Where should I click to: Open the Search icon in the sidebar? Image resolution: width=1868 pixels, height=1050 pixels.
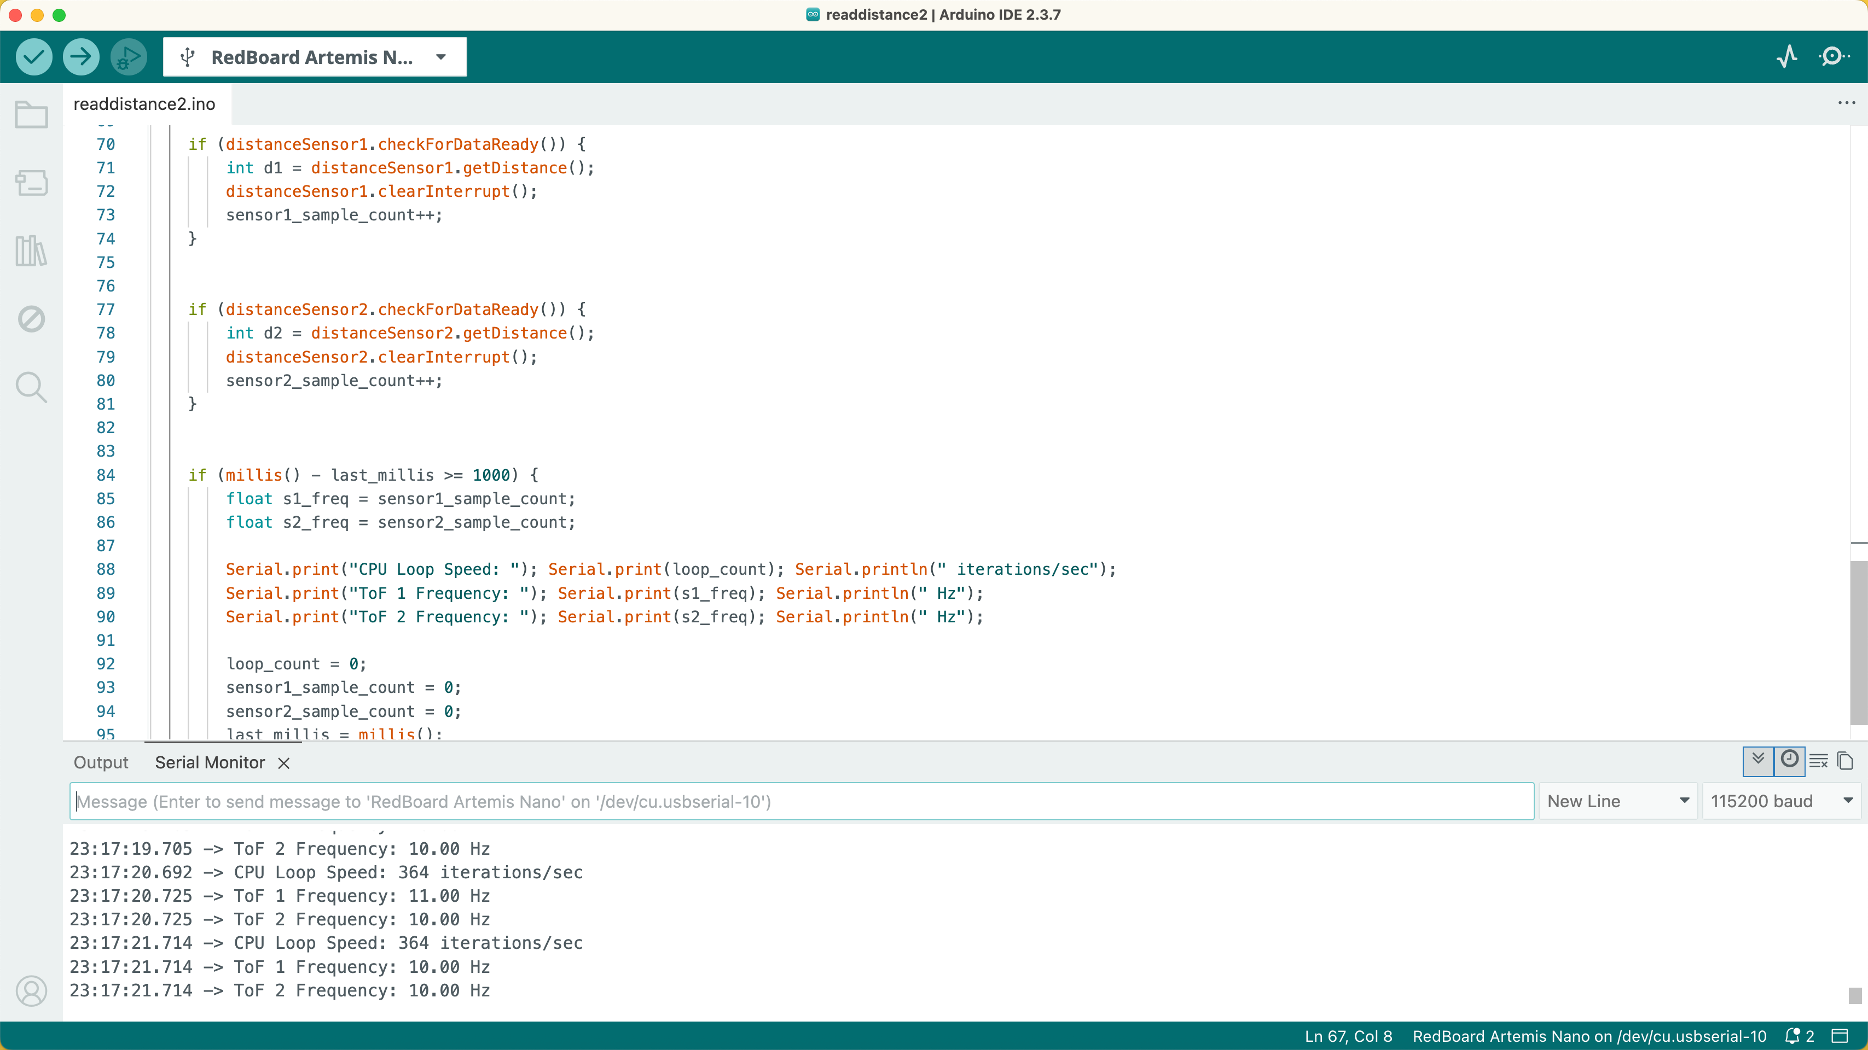click(31, 387)
